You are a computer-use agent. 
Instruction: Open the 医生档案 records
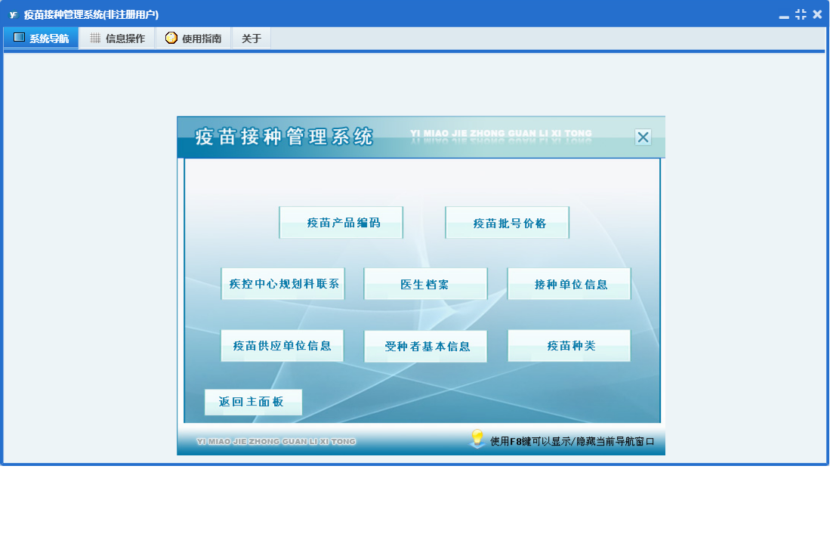coord(426,284)
